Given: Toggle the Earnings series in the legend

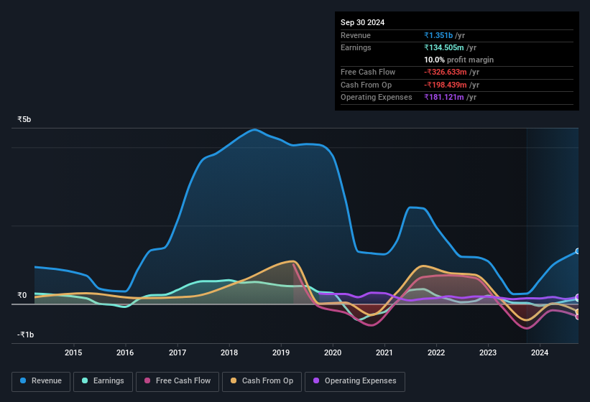Looking at the screenshot, I should [x=103, y=381].
